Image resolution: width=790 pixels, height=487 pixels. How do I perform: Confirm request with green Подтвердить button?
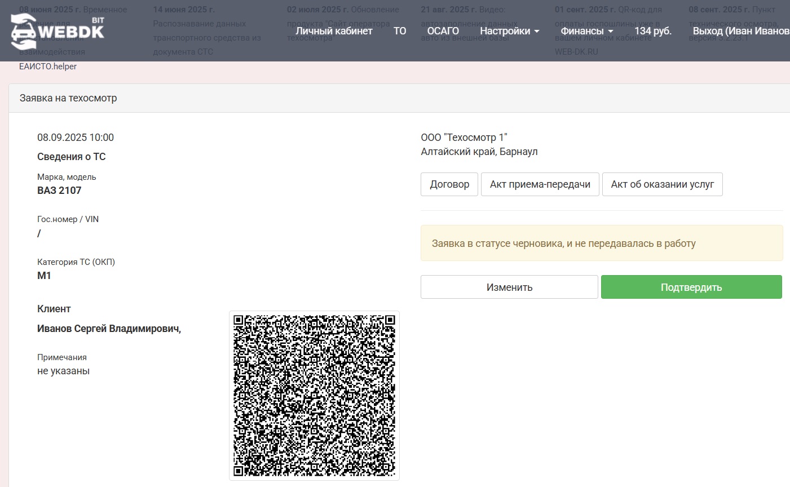pyautogui.click(x=691, y=287)
